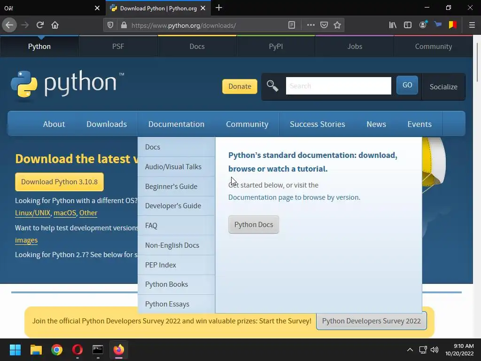Open the Events navigation menu

pyautogui.click(x=419, y=124)
